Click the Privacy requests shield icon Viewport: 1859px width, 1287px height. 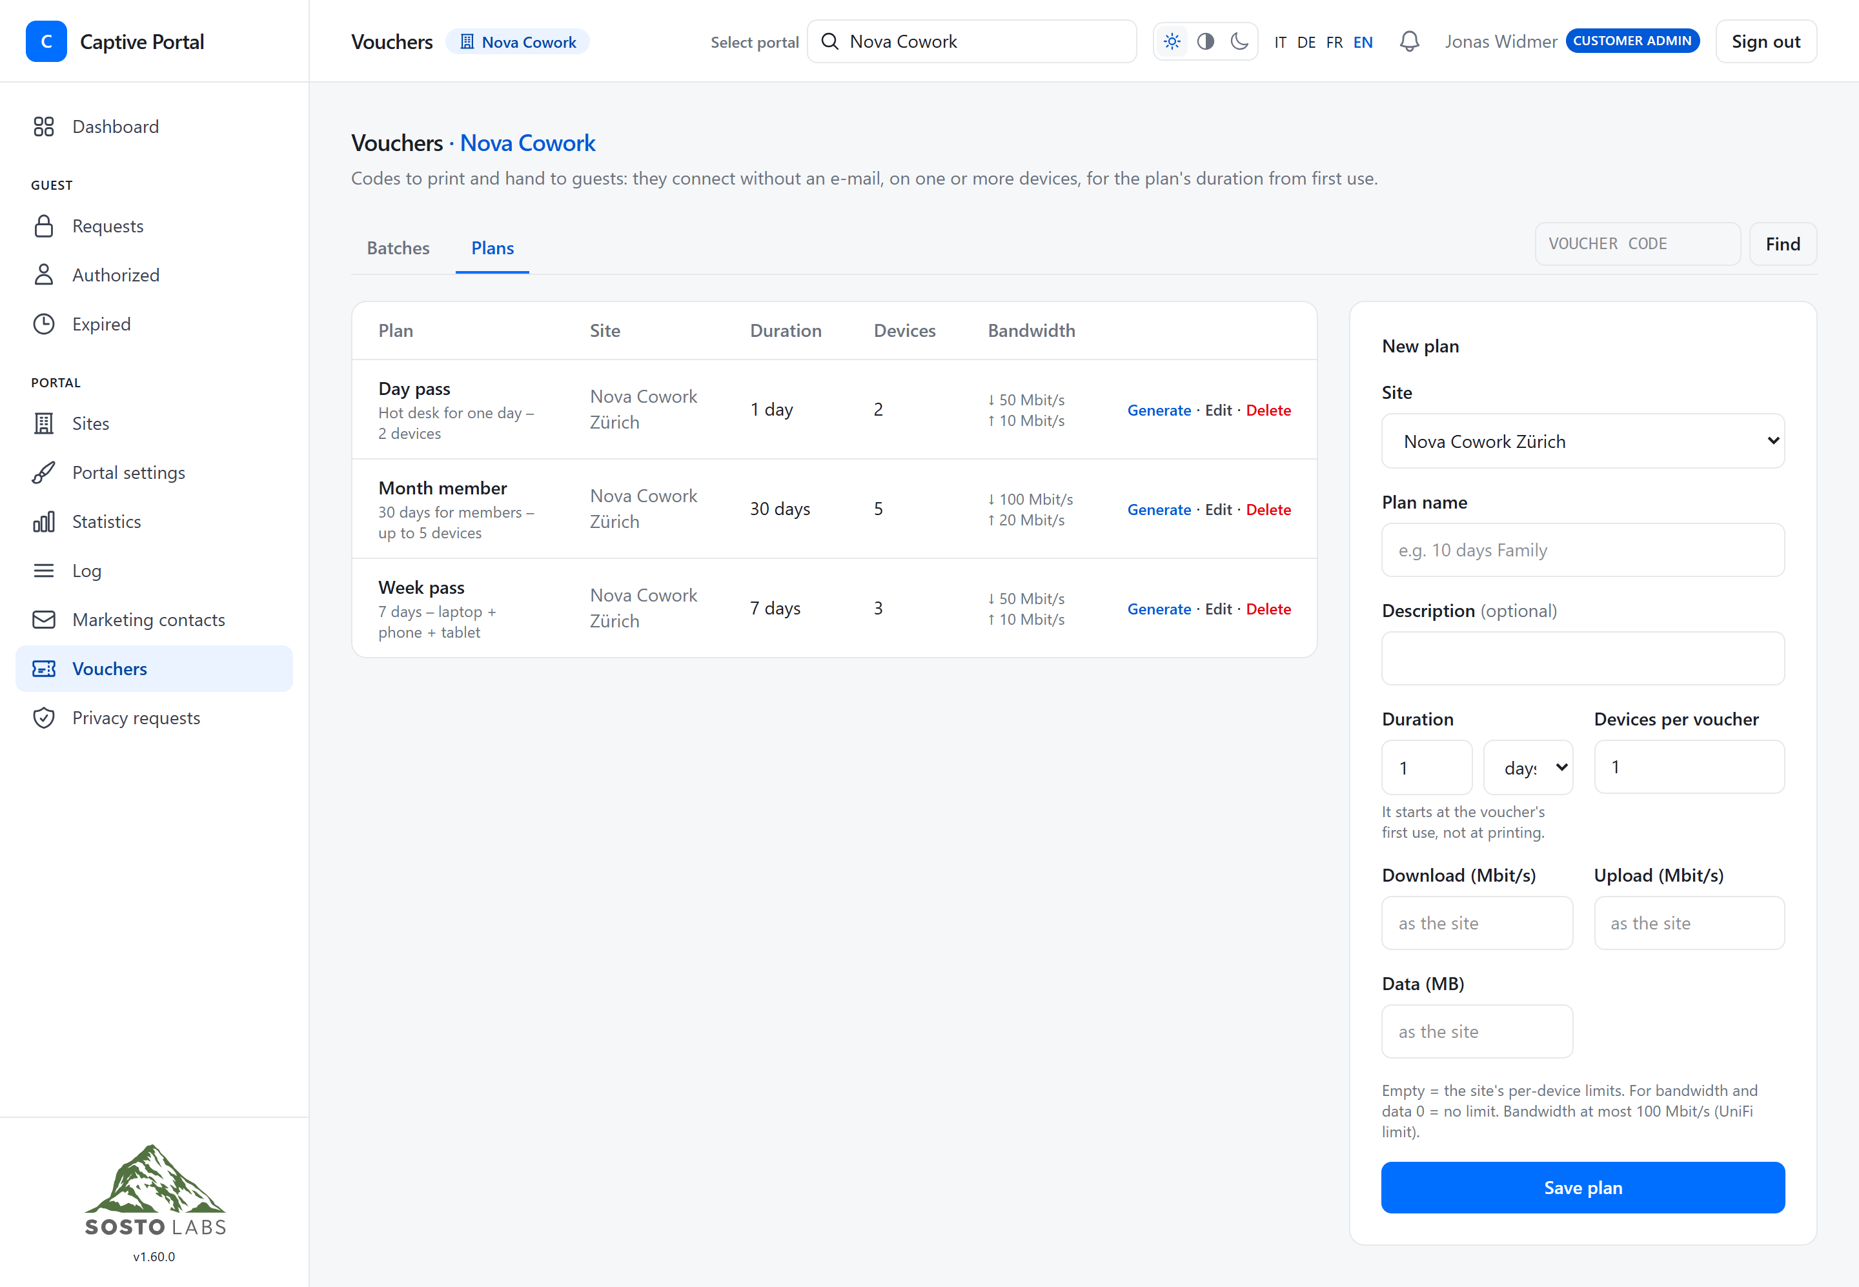[x=43, y=718]
